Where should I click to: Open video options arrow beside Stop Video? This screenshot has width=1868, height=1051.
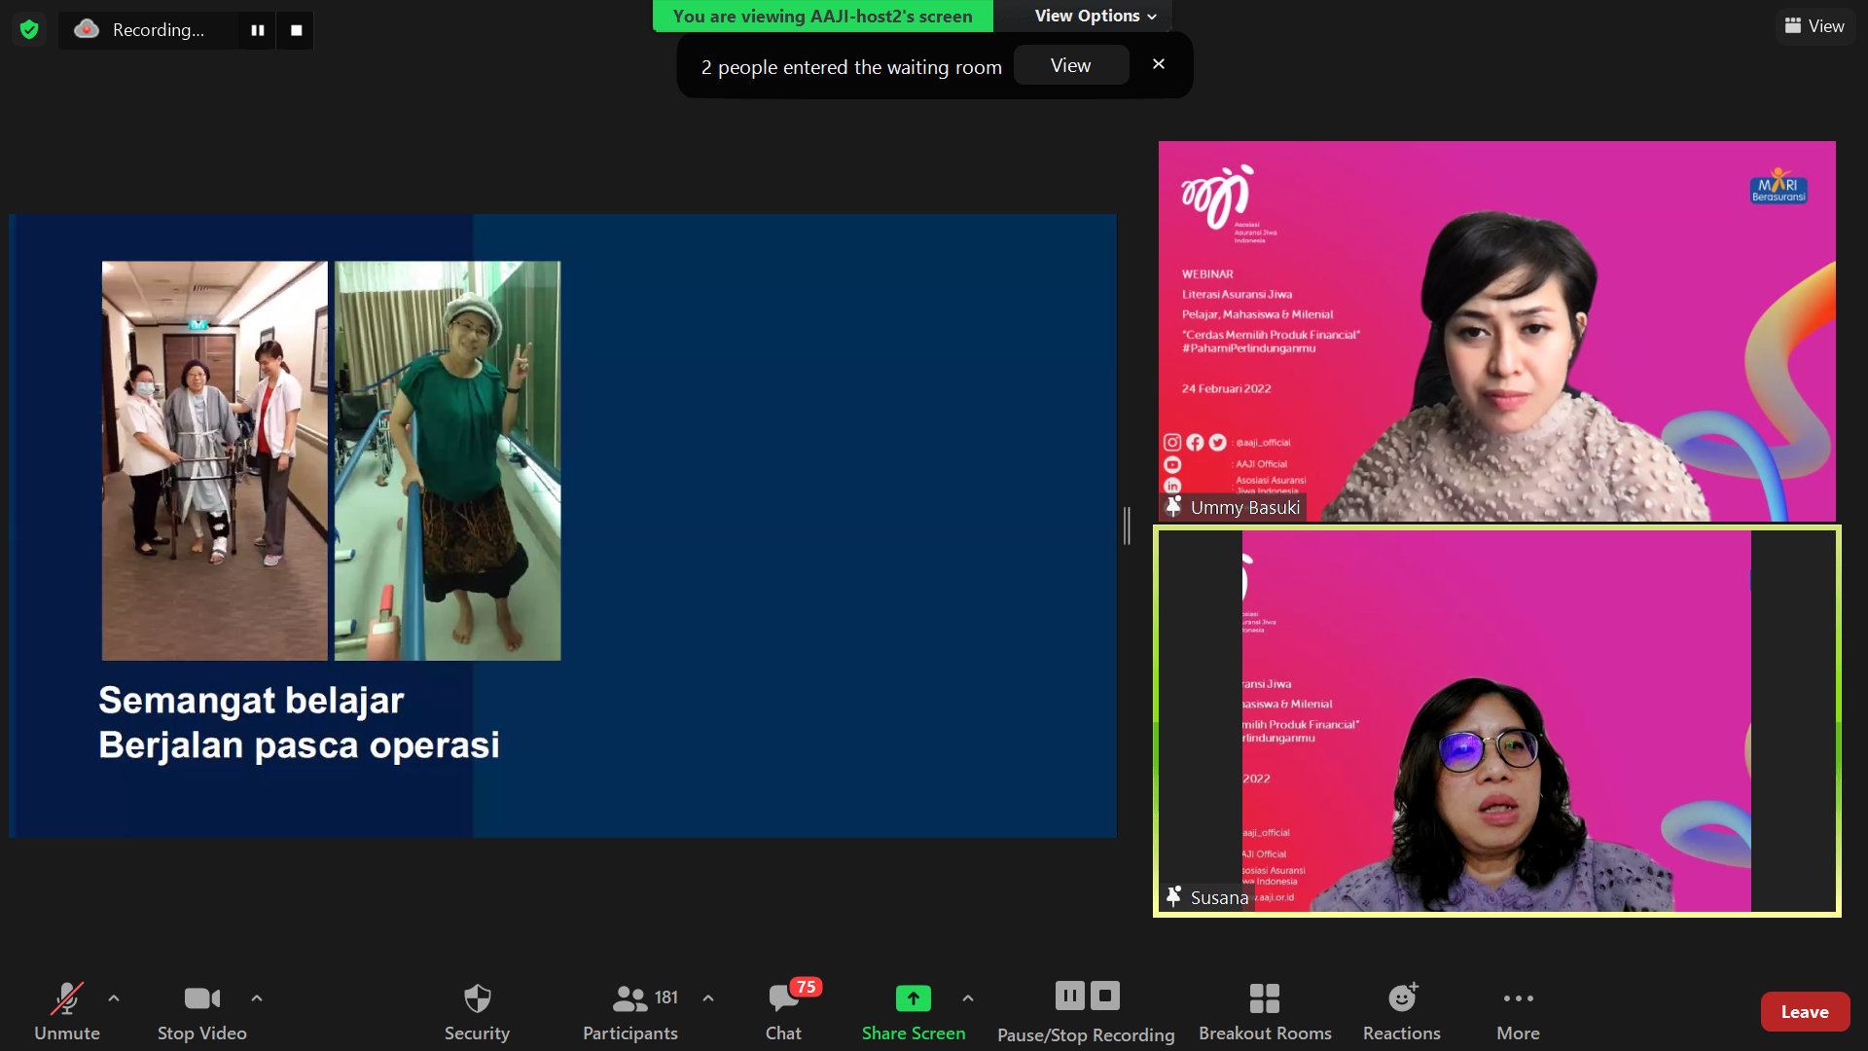tap(257, 997)
